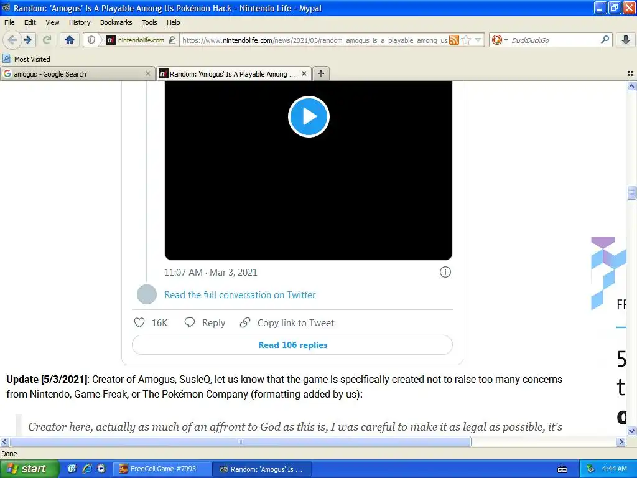Viewport: 637px width, 478px height.
Task: Open the Downloads arrow button
Action: (x=626, y=40)
